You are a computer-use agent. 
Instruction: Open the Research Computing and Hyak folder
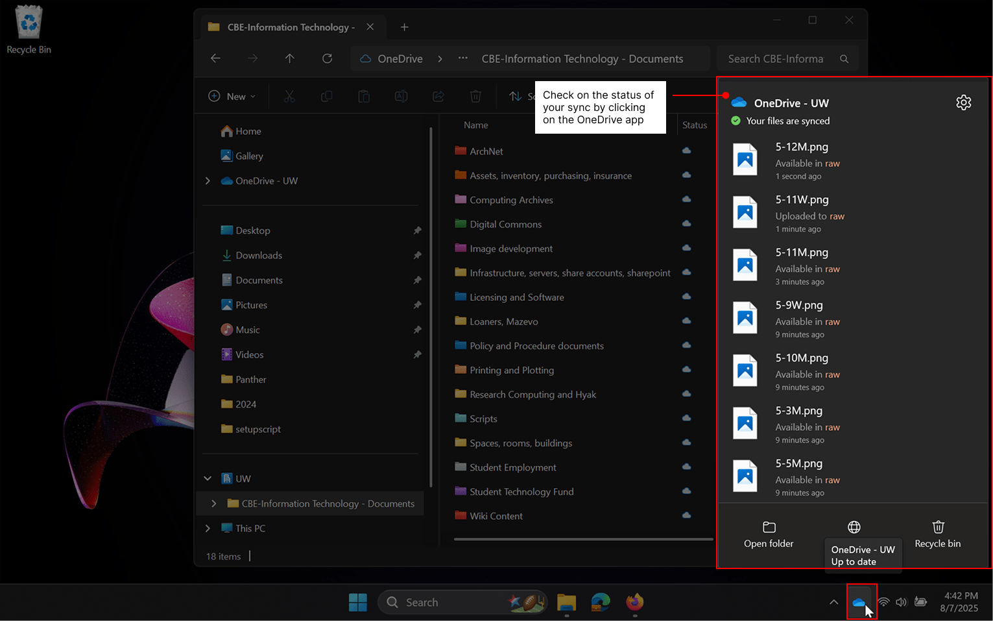532,395
